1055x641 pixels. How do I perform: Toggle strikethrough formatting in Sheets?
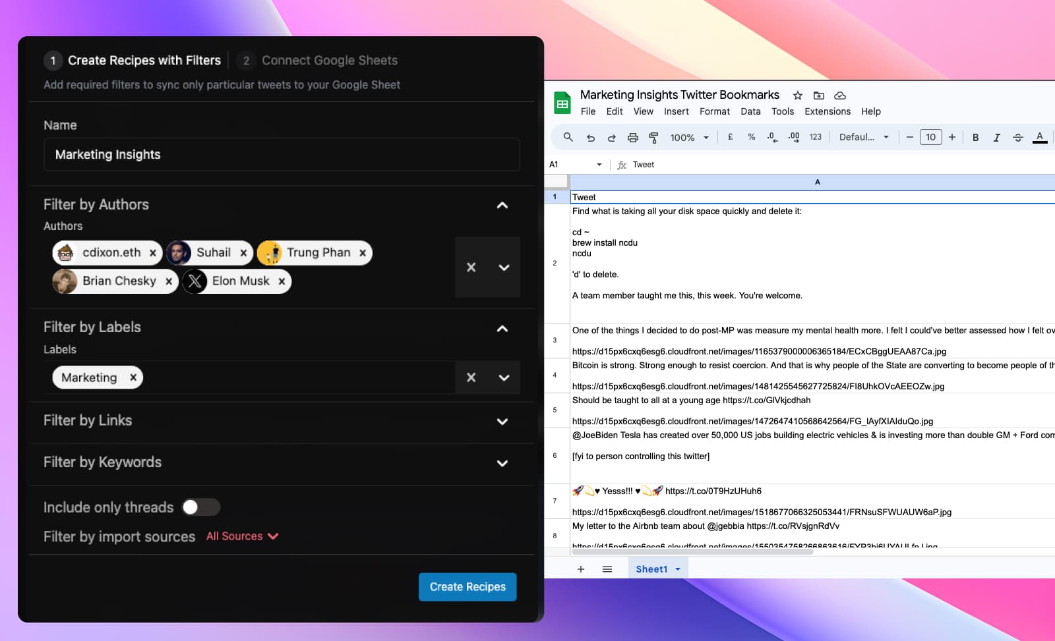[1017, 138]
